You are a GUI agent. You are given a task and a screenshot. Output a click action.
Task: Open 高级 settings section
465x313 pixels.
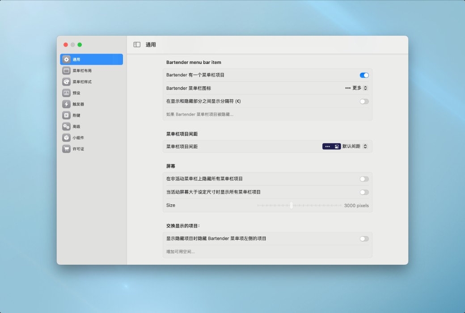point(91,127)
